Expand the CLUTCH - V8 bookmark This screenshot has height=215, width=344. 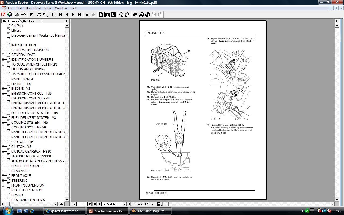coord(3,147)
